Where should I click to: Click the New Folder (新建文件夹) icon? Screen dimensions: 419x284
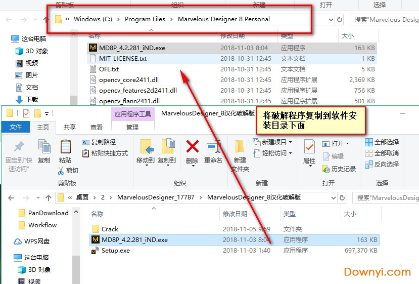[240, 148]
